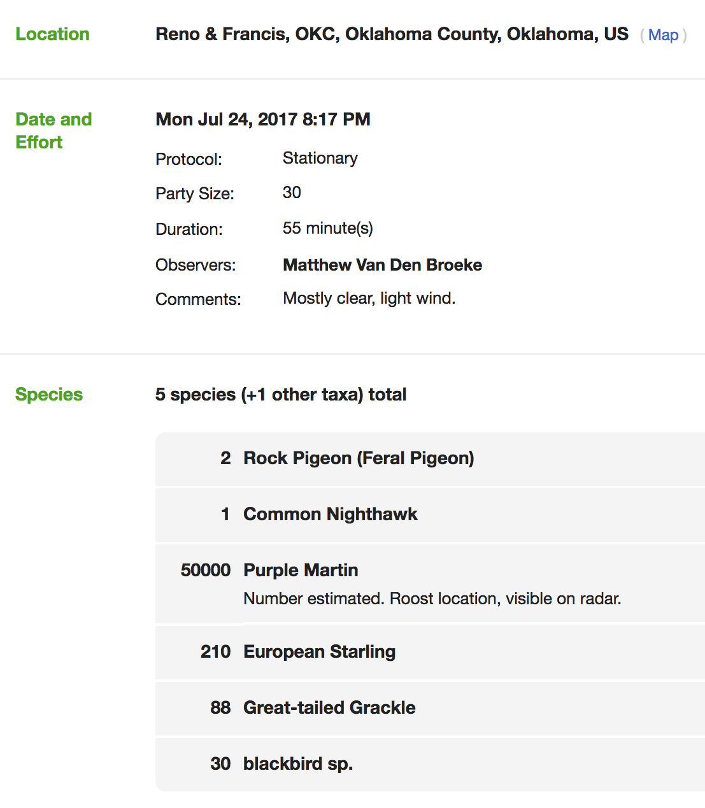Viewport: 705px width, 808px height.
Task: Open the Great-tailed Grackle row
Action: pos(329,708)
